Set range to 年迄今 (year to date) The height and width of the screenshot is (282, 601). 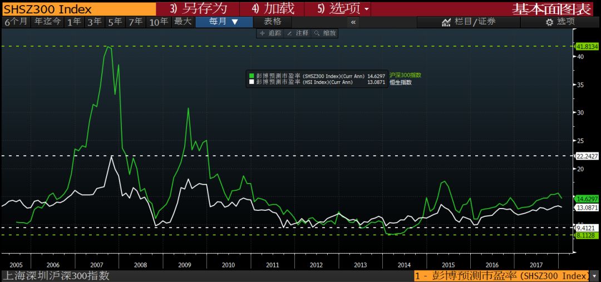[x=47, y=22]
